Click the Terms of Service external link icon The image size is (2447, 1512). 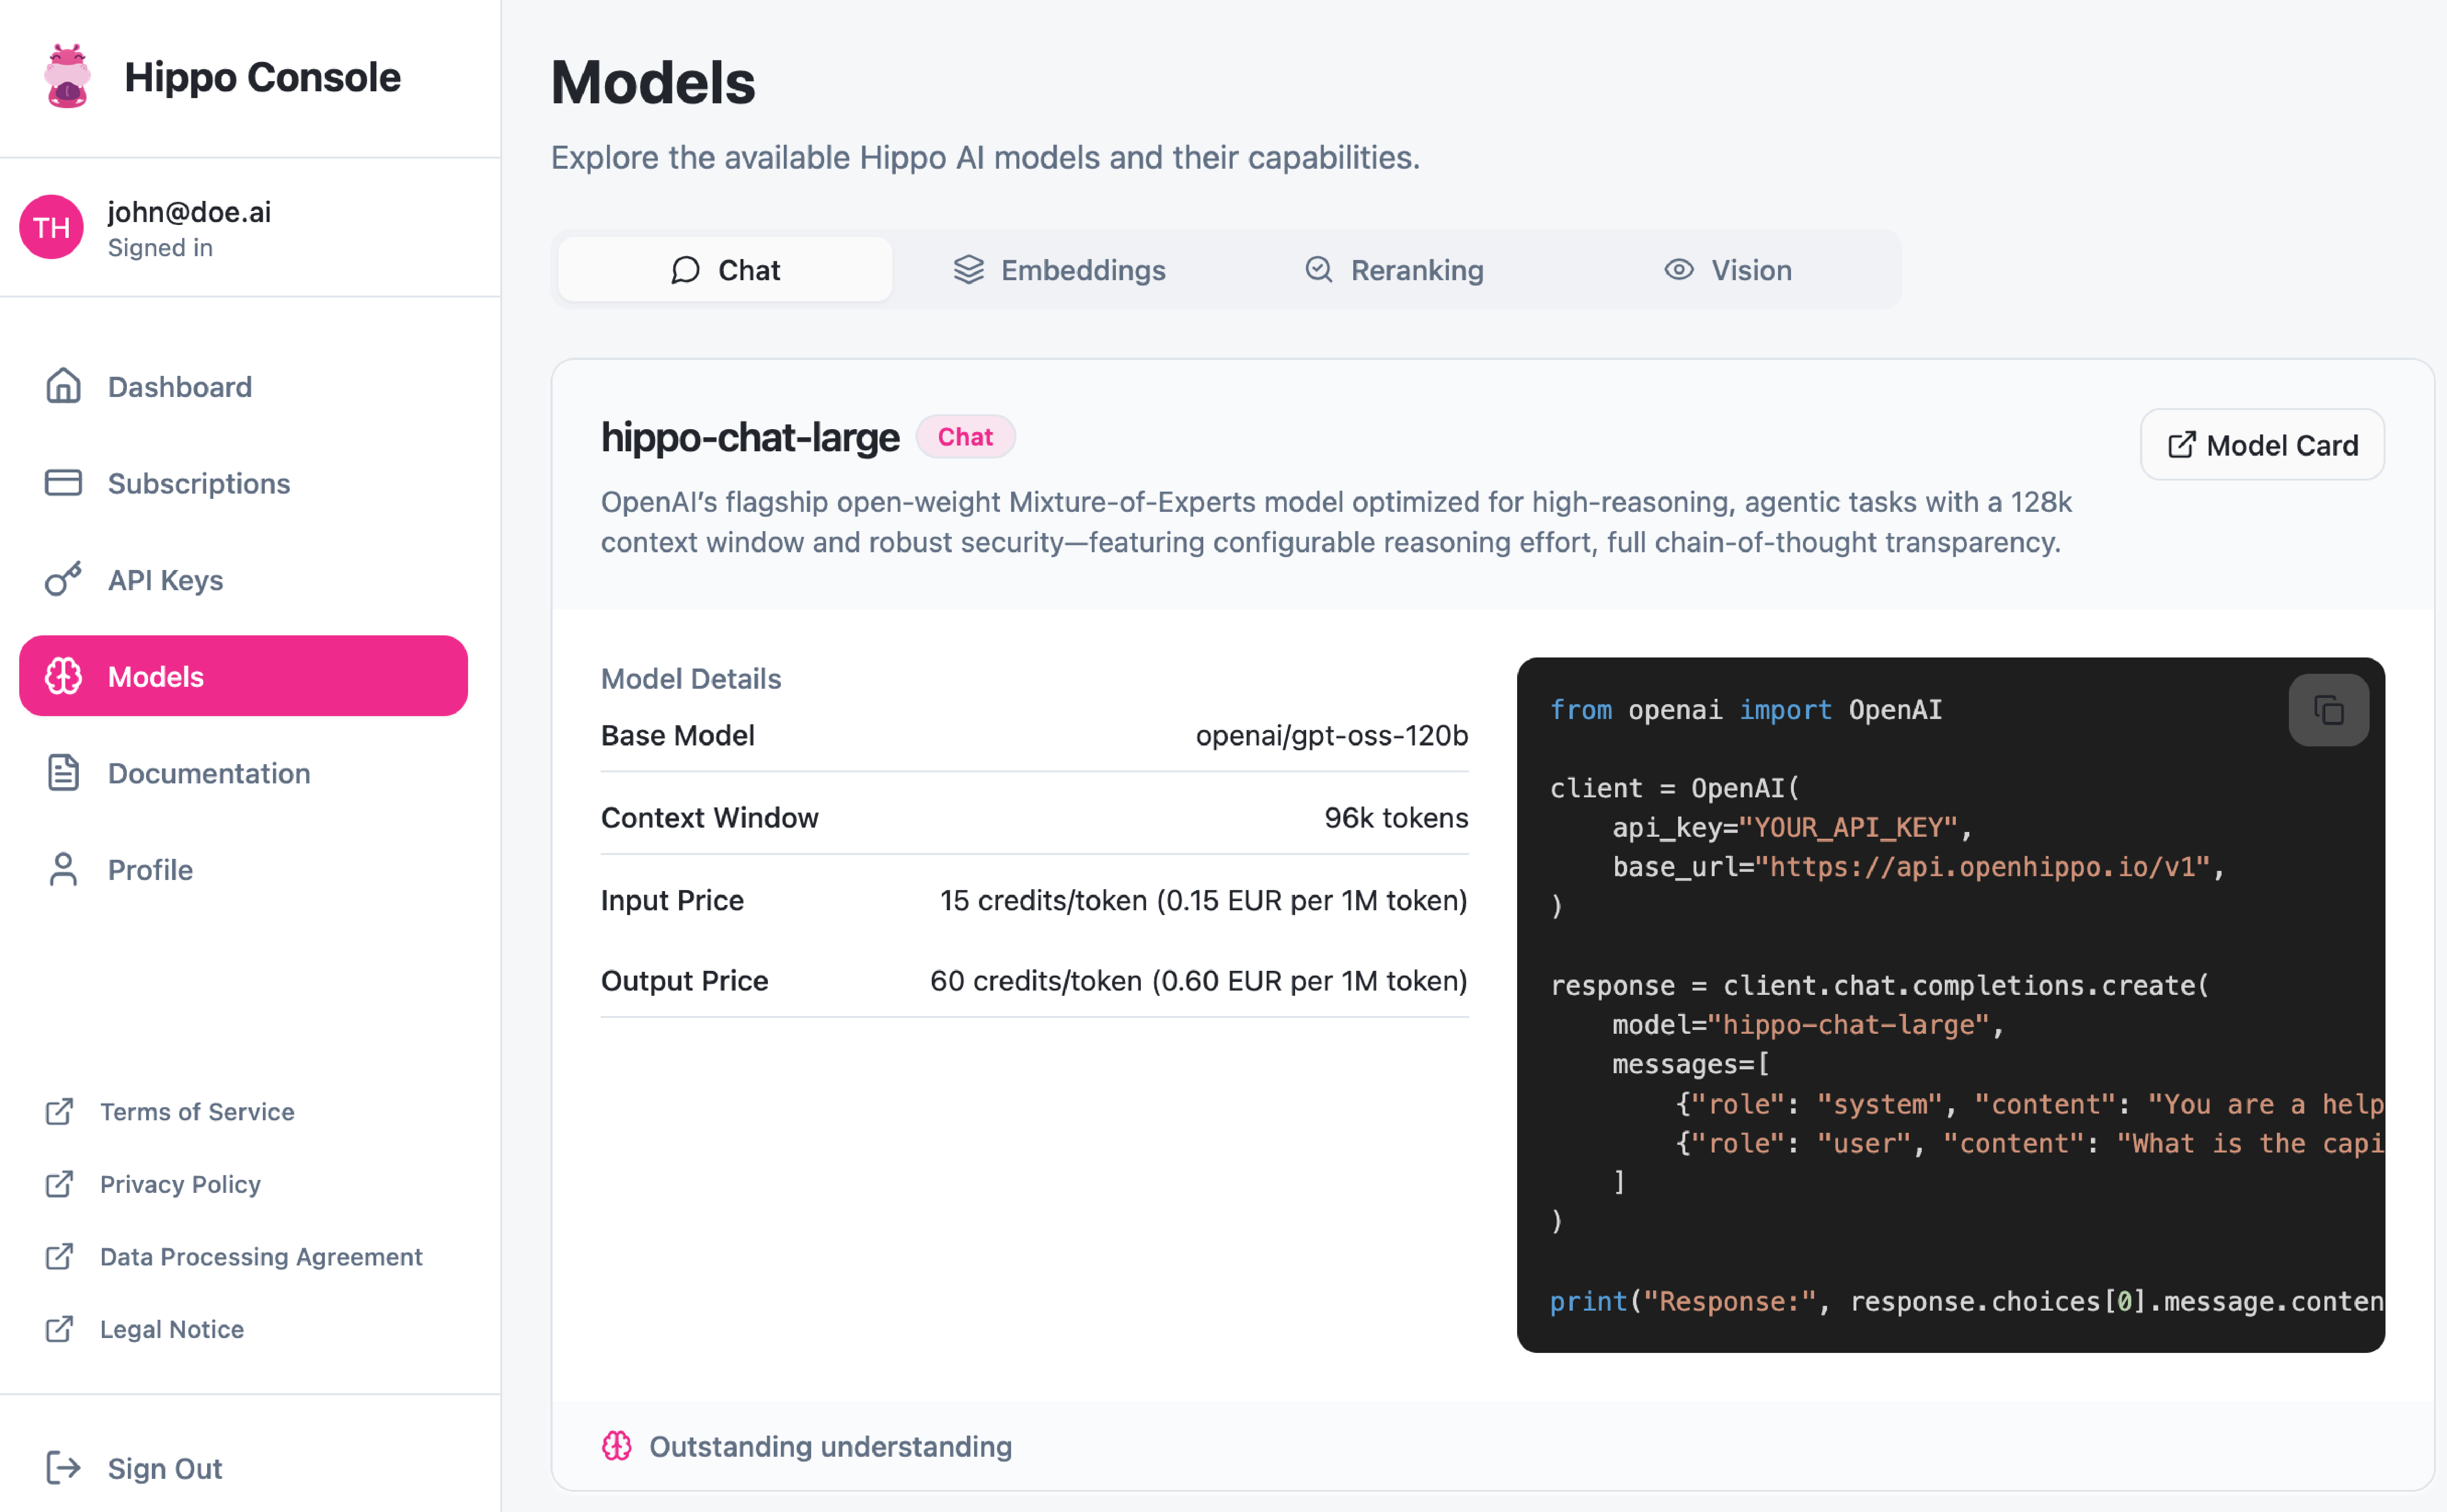tap(61, 1111)
